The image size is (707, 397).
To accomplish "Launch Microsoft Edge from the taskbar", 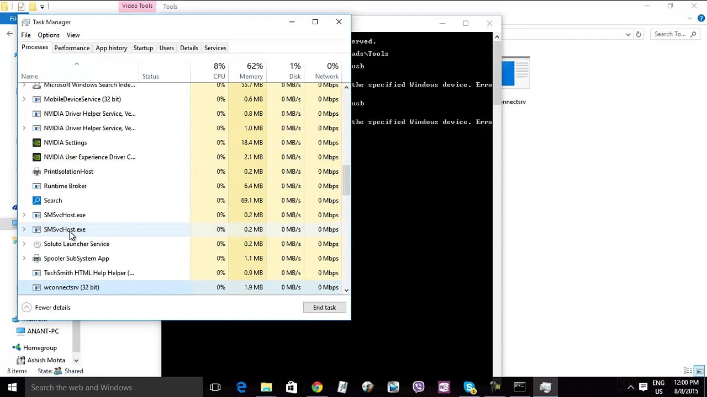I will (x=241, y=388).
